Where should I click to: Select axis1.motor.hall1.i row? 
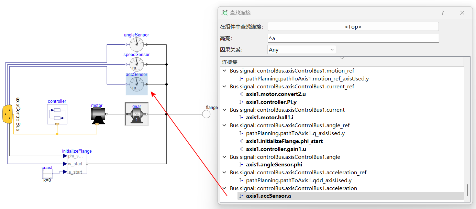coord(269,118)
